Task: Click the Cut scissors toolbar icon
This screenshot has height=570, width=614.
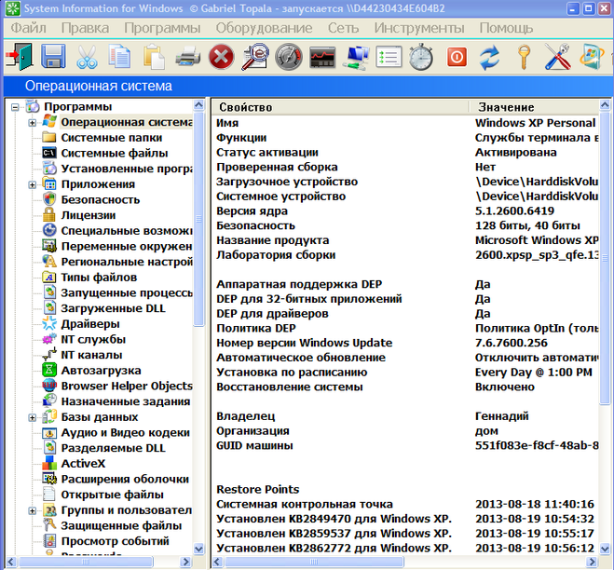Action: point(87,57)
